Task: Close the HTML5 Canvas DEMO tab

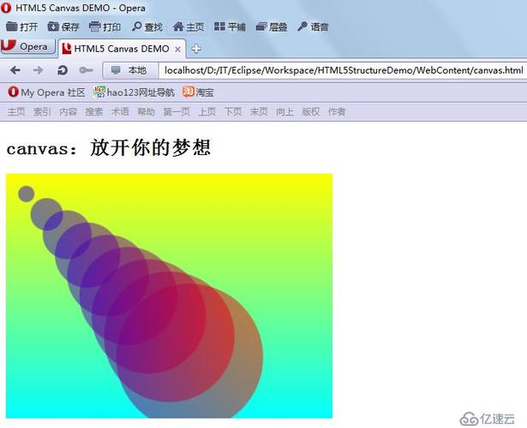Action: coord(177,50)
